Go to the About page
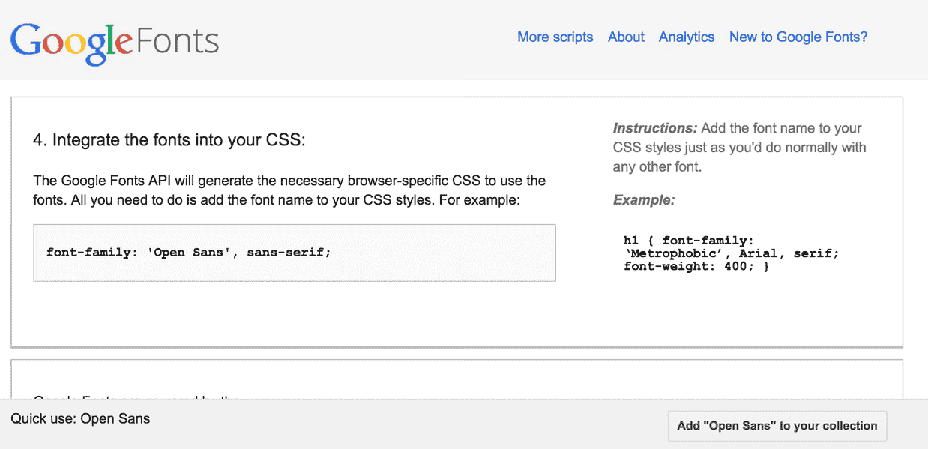The width and height of the screenshot is (928, 449). [626, 37]
